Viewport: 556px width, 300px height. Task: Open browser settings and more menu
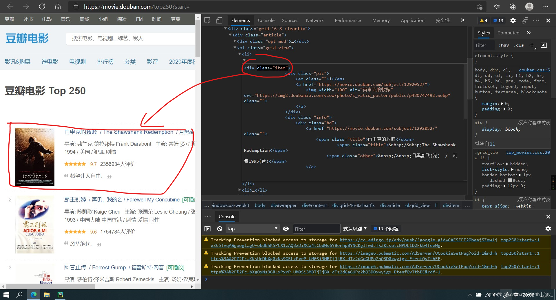click(546, 6)
